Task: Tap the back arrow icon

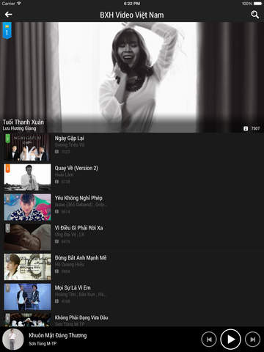Action: click(8, 15)
